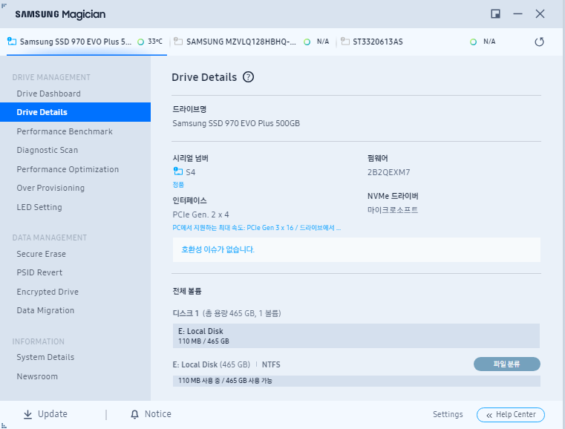
Task: Click the 110 MB 사용 중 usage bar
Action: pyautogui.click(x=356, y=381)
